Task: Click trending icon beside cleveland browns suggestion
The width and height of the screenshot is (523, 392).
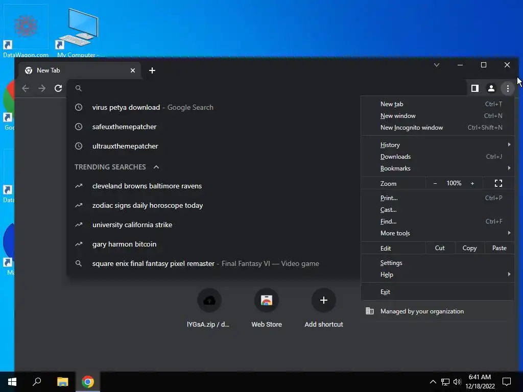Action: pyautogui.click(x=78, y=186)
